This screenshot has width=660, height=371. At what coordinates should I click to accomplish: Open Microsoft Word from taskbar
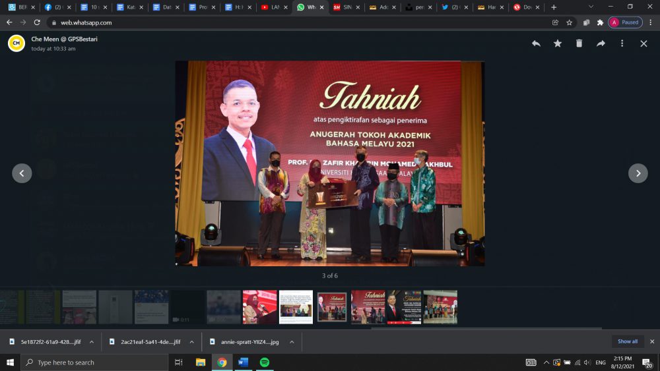(243, 362)
